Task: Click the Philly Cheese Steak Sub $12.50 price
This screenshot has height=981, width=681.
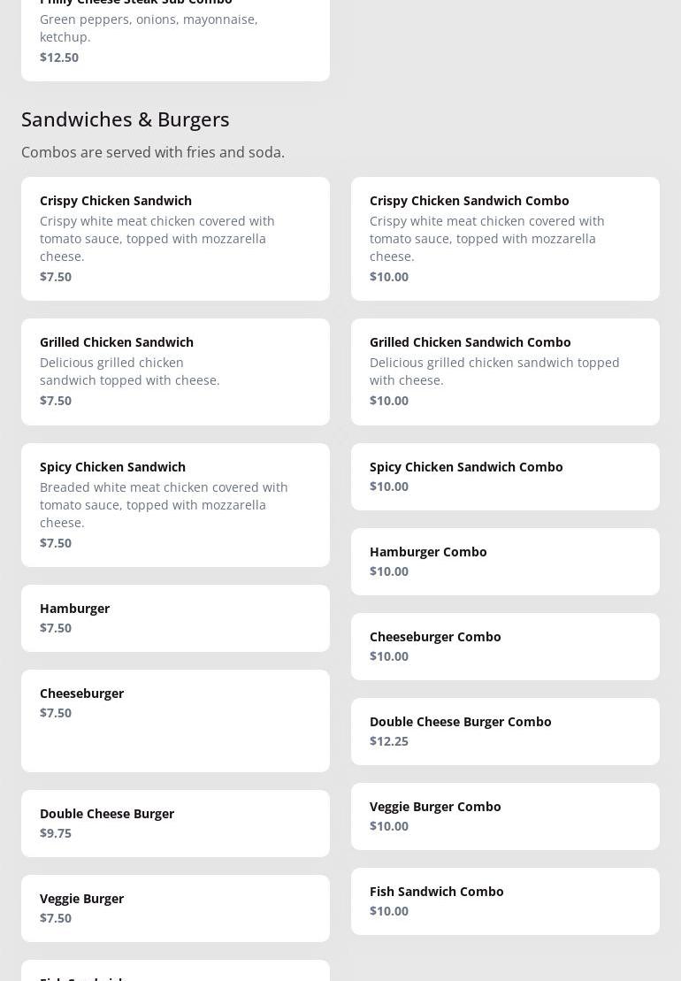Action: pos(59,57)
